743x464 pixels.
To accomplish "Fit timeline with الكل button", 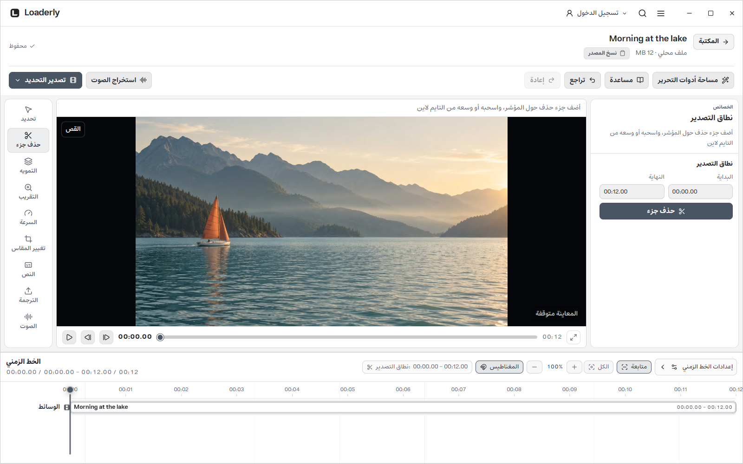I will [x=599, y=367].
